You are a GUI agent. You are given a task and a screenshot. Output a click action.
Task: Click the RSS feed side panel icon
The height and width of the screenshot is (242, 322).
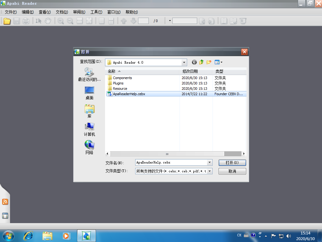pyautogui.click(x=5, y=202)
